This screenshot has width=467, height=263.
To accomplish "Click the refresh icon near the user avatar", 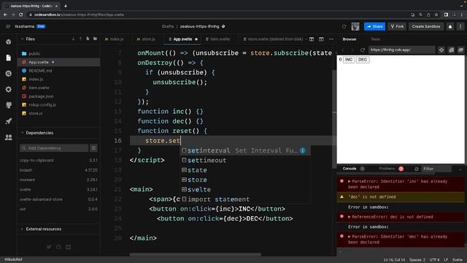I will [344, 26].
